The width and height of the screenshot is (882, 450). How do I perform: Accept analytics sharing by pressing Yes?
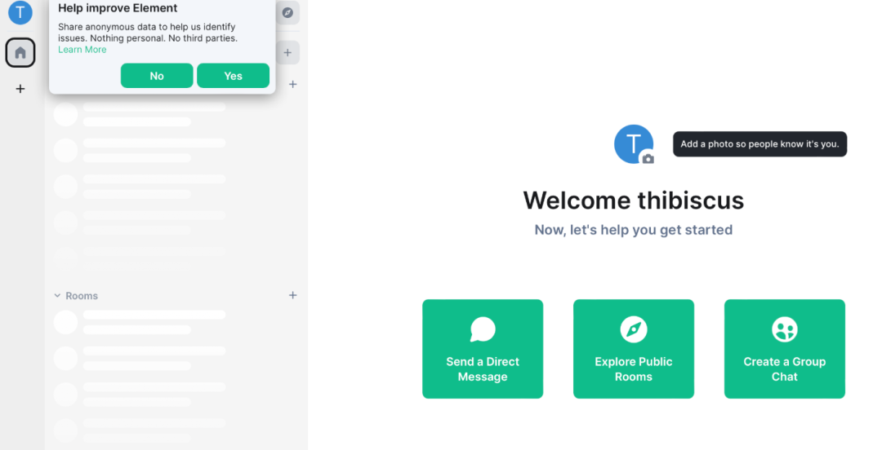[x=233, y=76]
